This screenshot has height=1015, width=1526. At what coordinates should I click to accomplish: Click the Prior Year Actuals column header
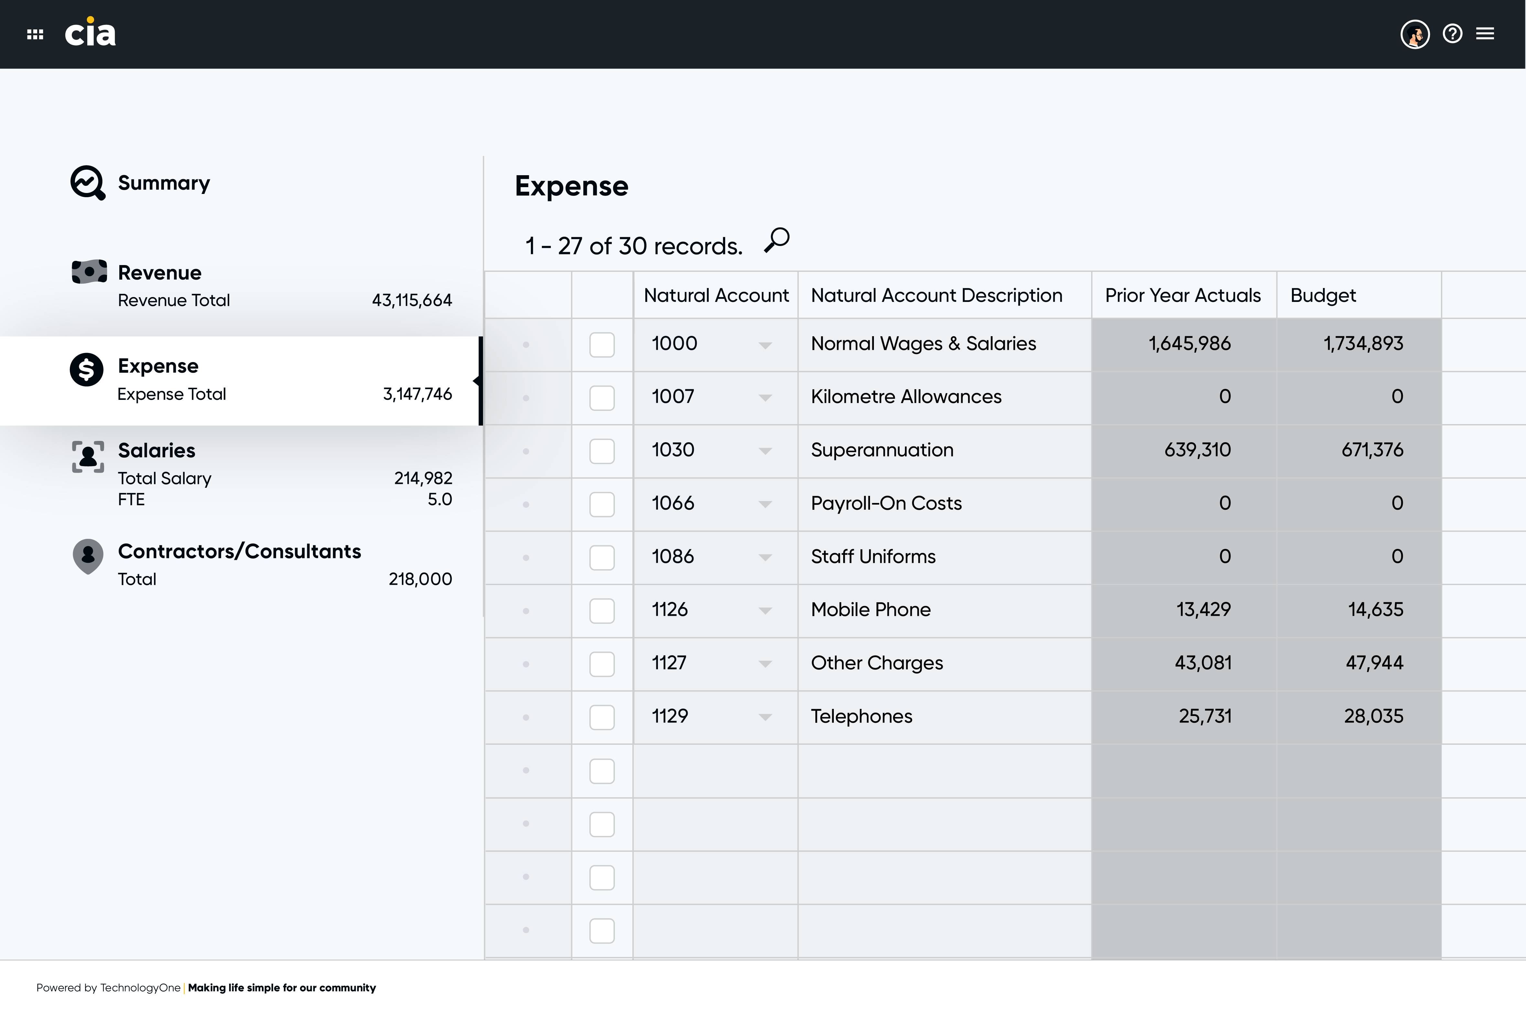pos(1183,296)
